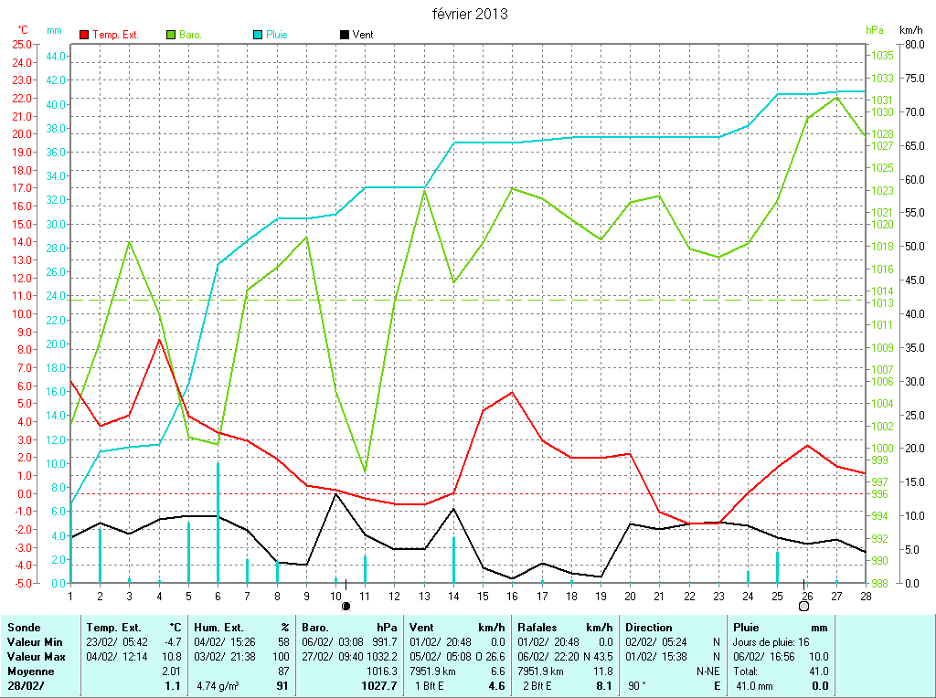Click the green Baro. legend swatch
This screenshot has height=698, width=936.
click(x=171, y=35)
